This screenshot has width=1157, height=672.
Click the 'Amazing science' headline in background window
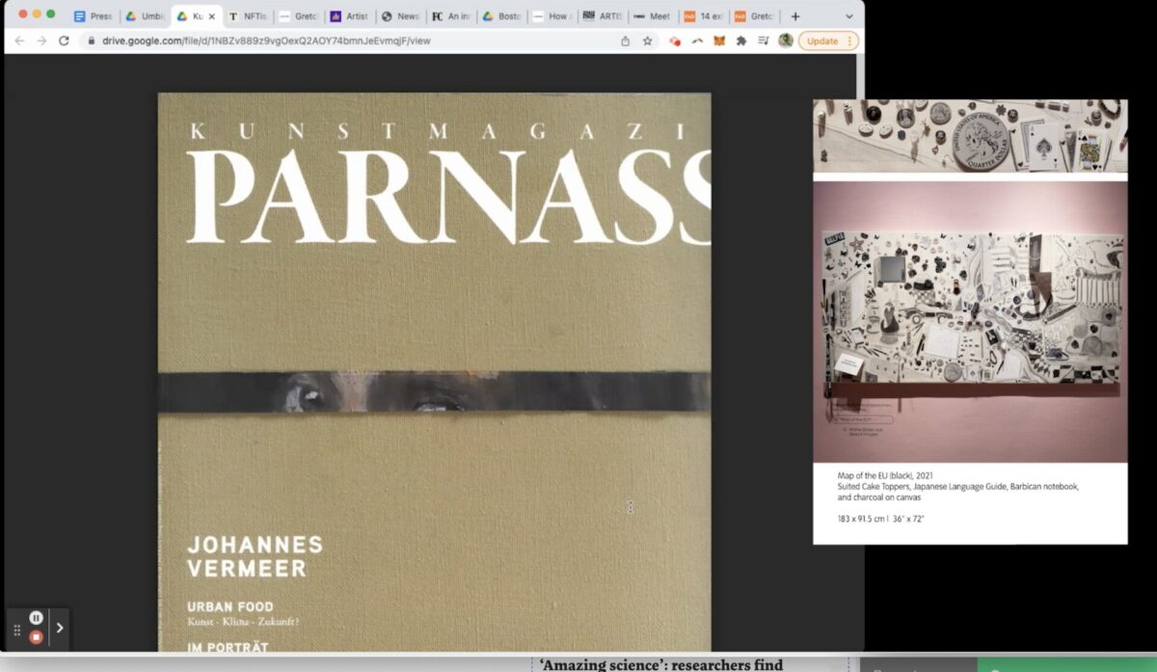pyautogui.click(x=661, y=664)
